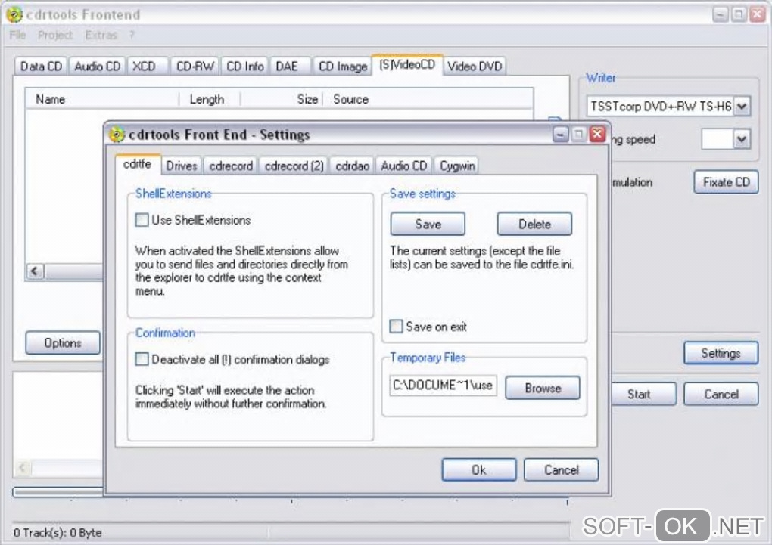Click the temporary files path field
This screenshot has width=772, height=545.
pos(443,386)
